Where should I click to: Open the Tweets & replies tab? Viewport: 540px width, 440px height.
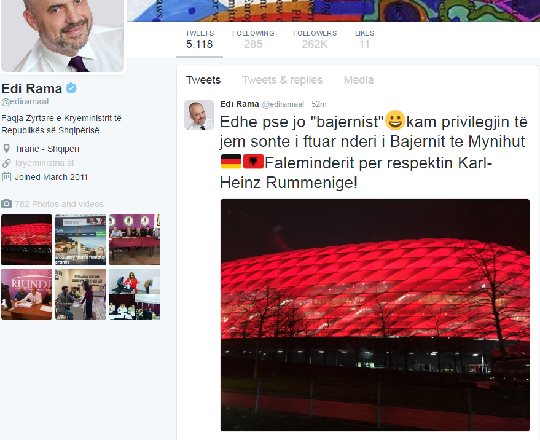coord(282,80)
